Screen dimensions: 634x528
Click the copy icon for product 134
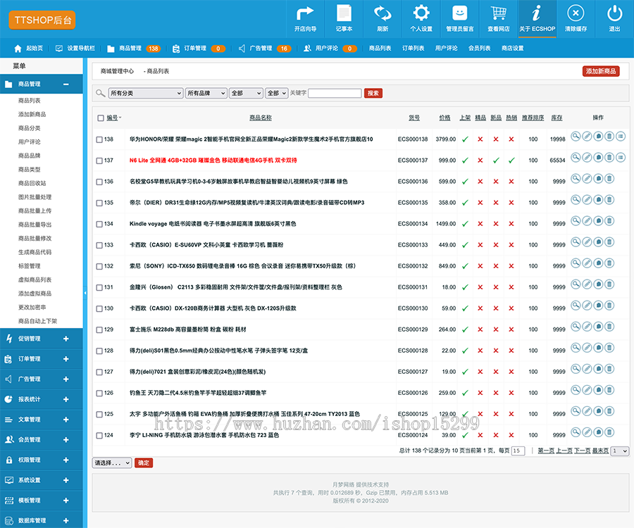coord(598,220)
